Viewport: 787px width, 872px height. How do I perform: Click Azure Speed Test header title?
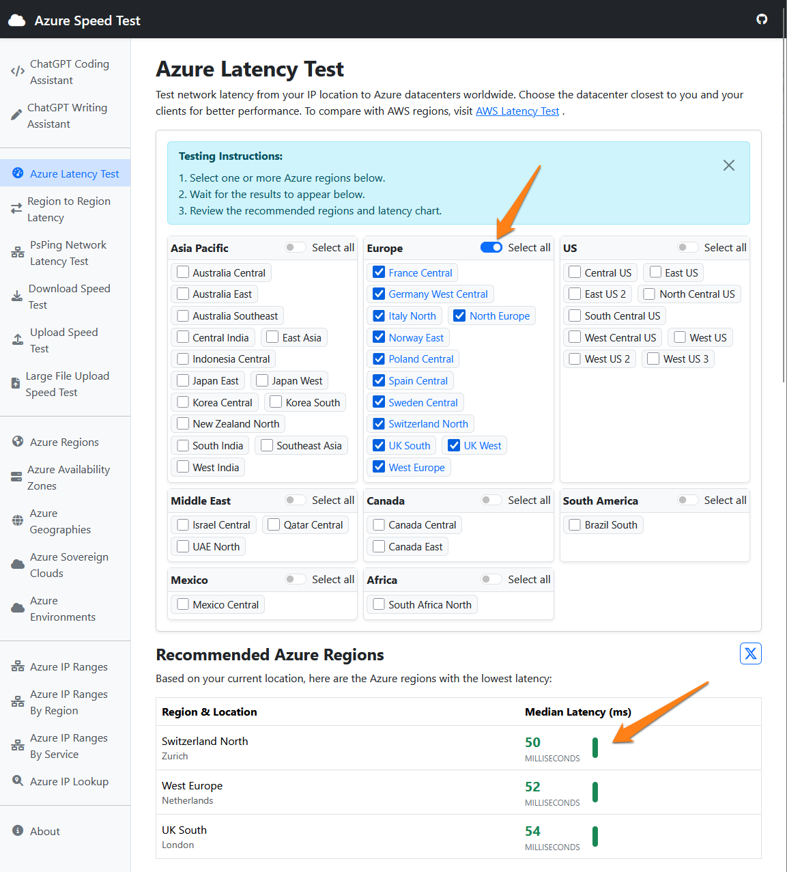pyautogui.click(x=87, y=20)
